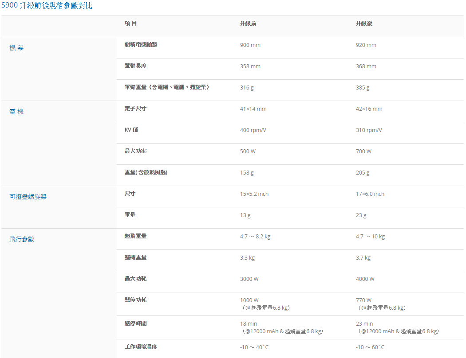Screen dimensions: 466x358
Task: Click the '770 W' value
Action: click(364, 300)
